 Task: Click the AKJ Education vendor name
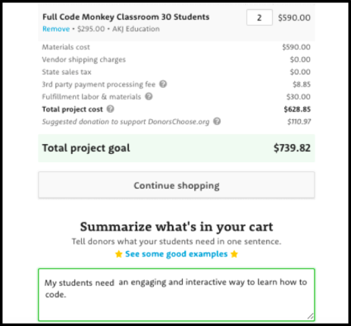coord(136,29)
